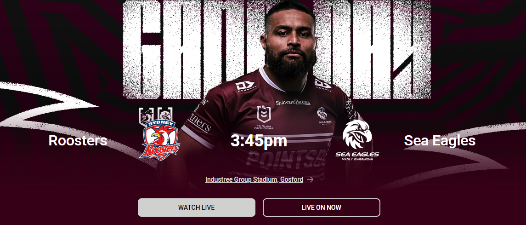The image size is (526, 225).
Task: Click the small eagle shield badge above Roosters crest
Action: click(166, 115)
